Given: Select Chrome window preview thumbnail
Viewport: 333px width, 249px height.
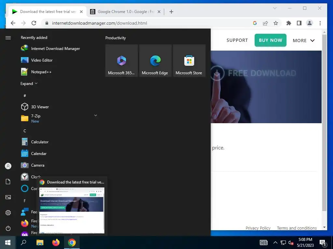Looking at the screenshot, I should pos(72,210).
